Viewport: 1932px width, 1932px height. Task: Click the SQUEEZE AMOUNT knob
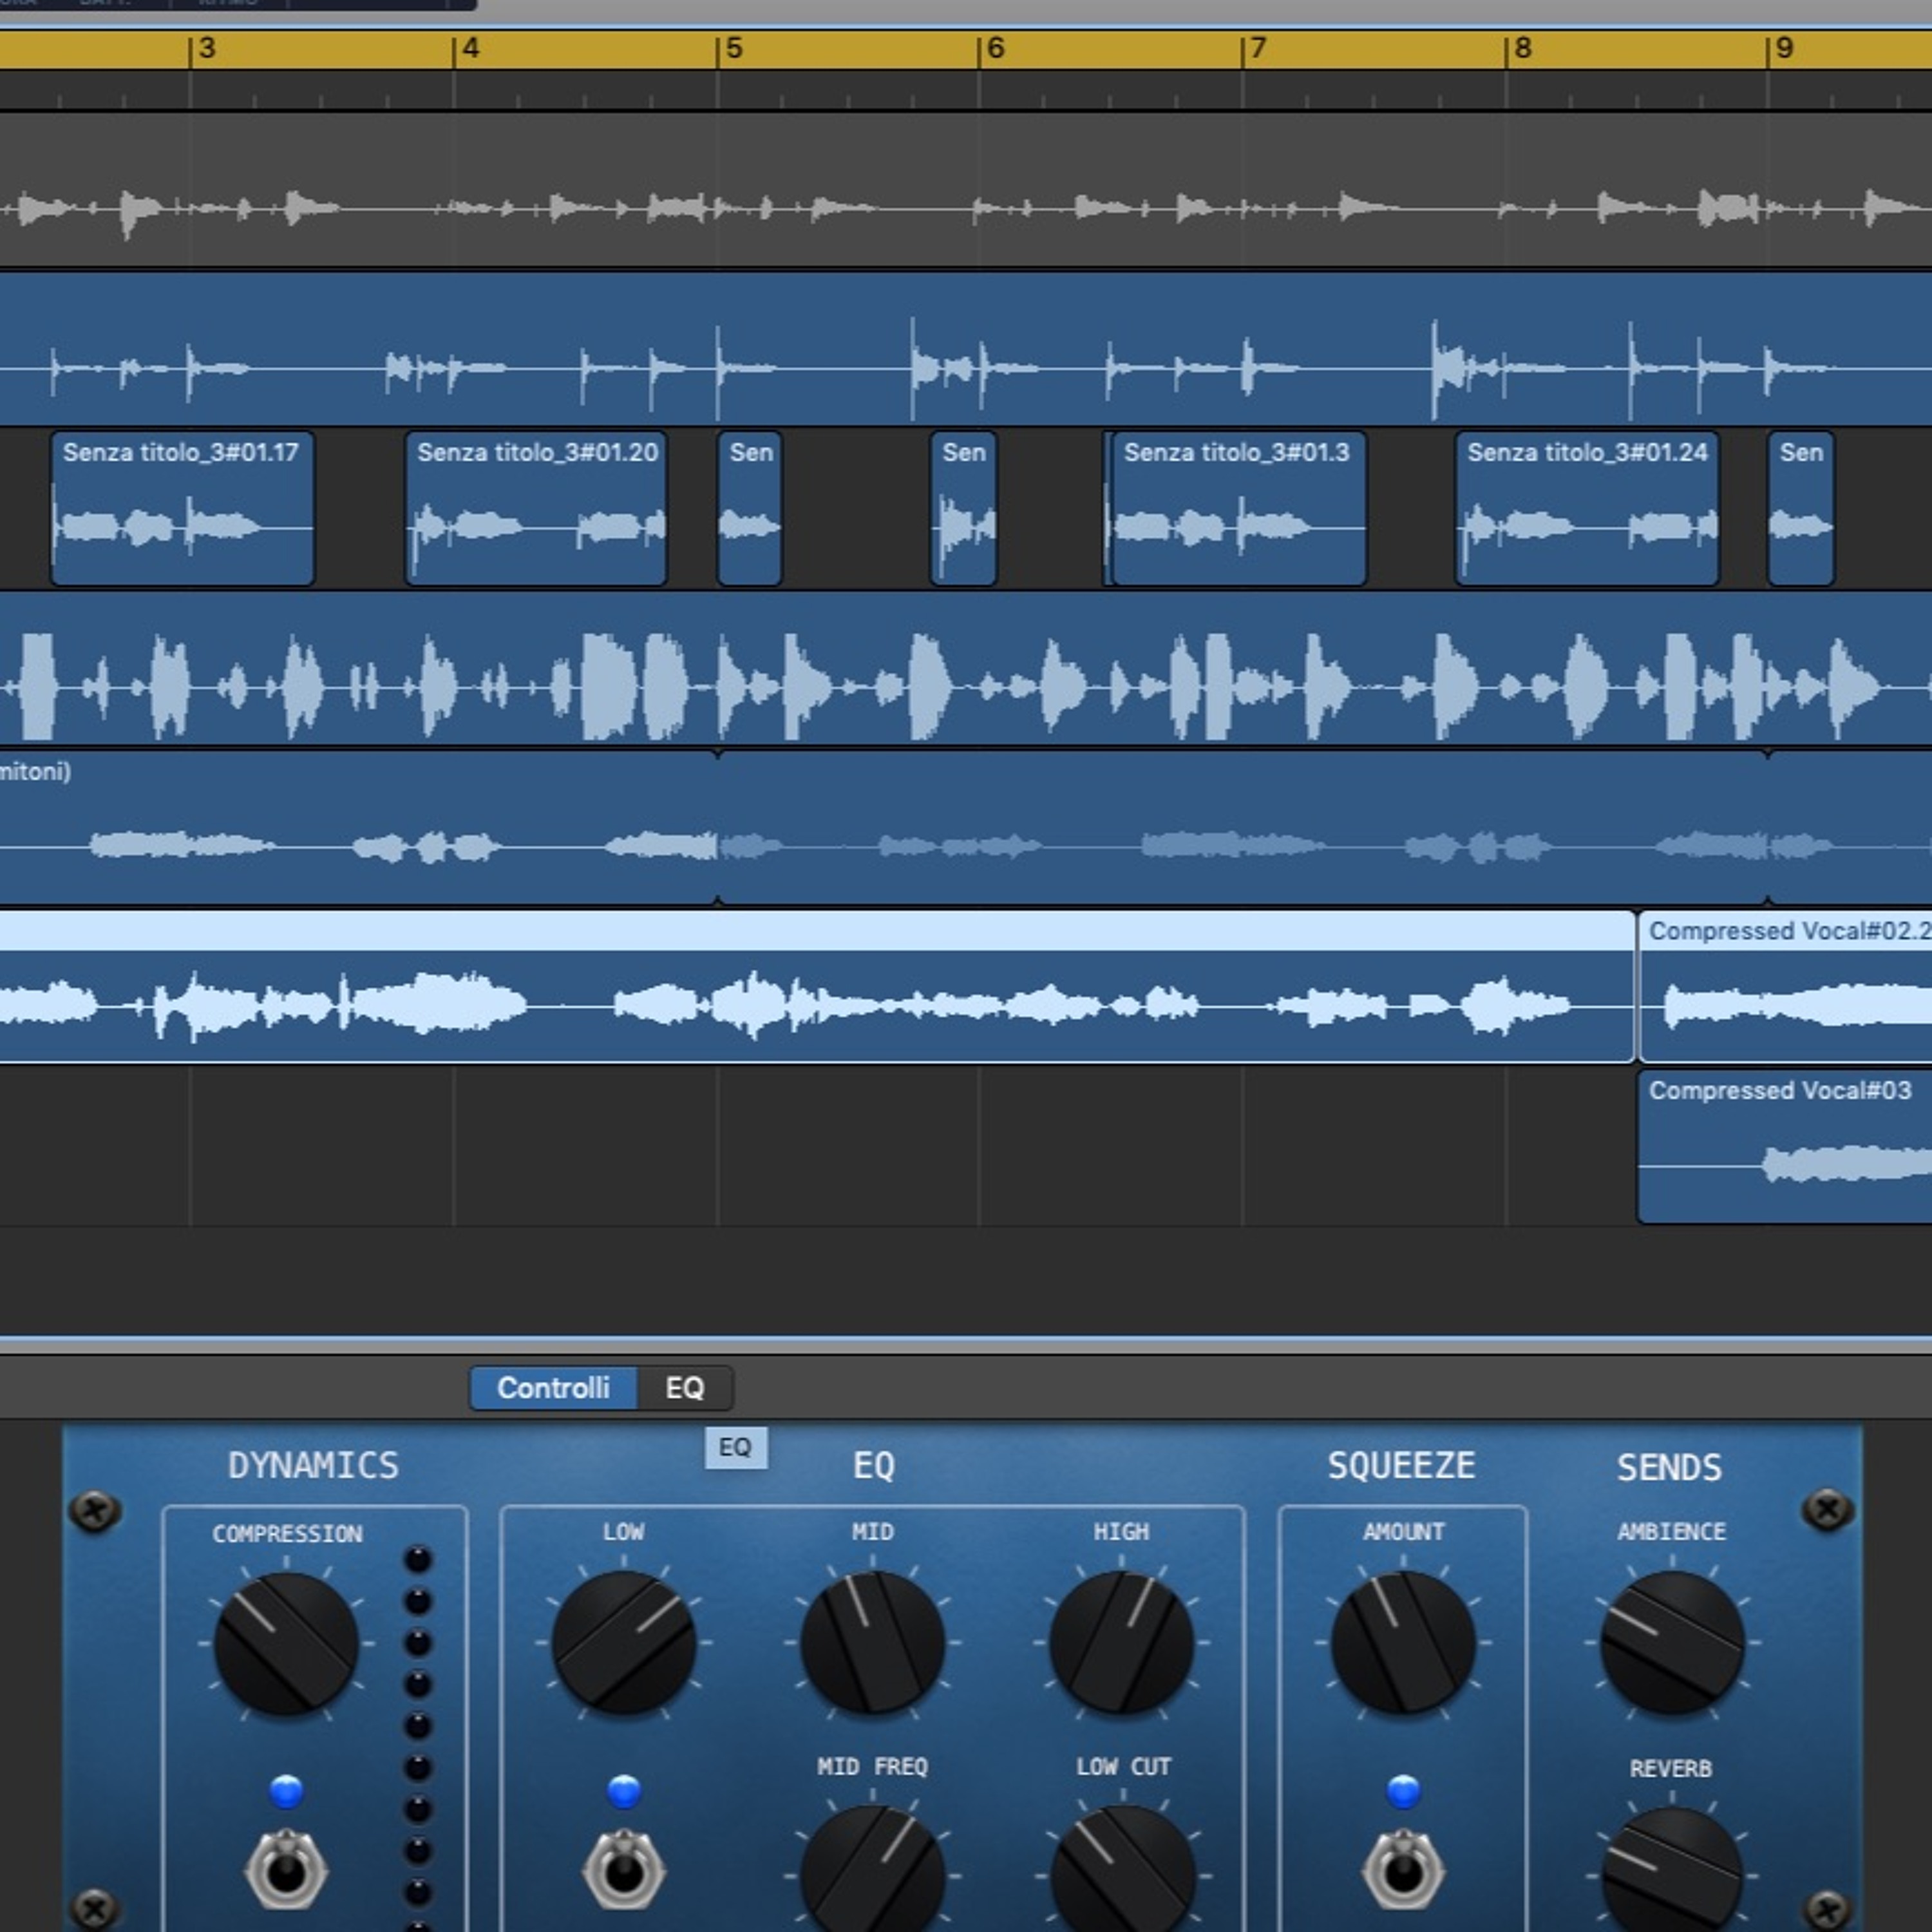point(1403,1643)
